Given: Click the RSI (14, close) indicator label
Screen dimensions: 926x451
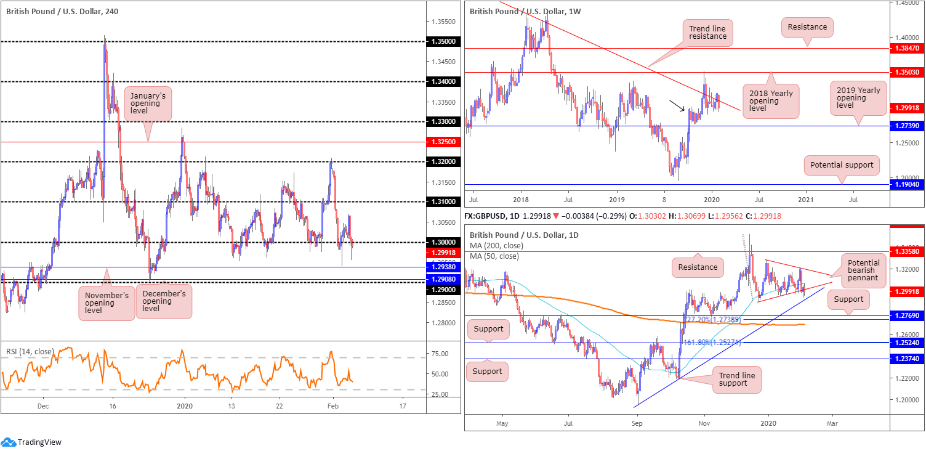Looking at the screenshot, I should [x=31, y=351].
